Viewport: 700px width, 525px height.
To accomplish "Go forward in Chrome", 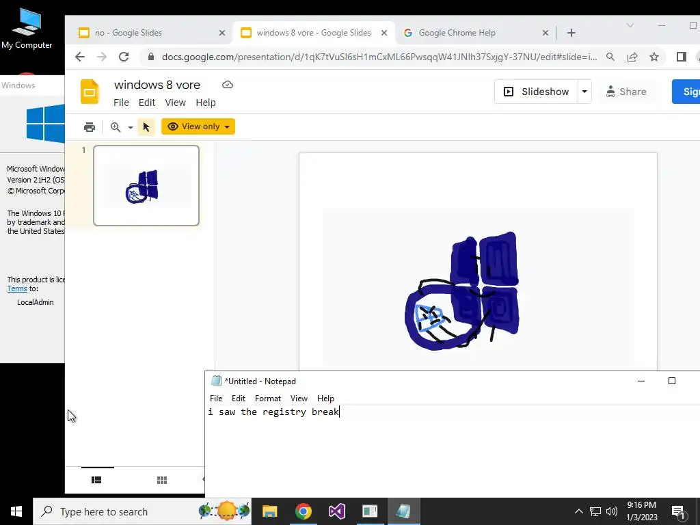I will click(x=102, y=57).
